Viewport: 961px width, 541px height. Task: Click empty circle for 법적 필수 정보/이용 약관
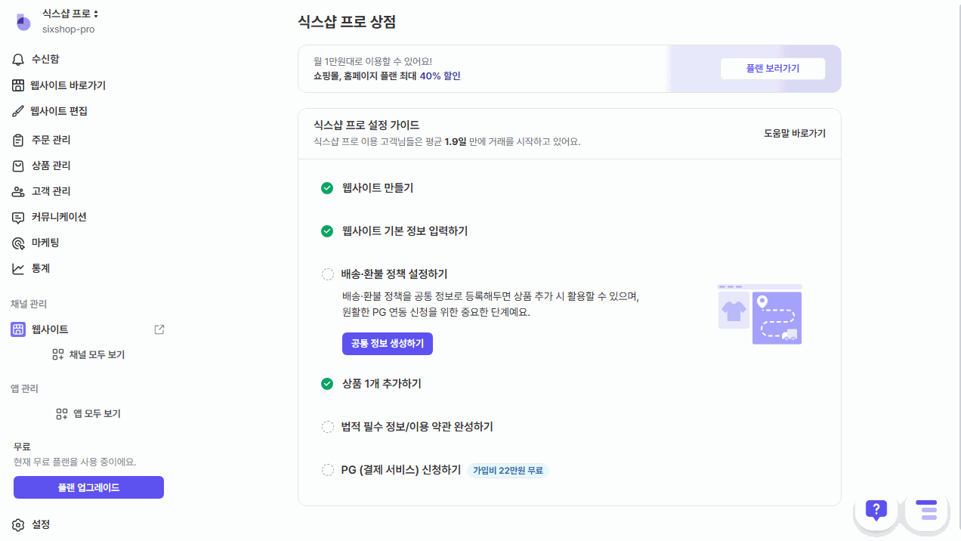point(328,427)
